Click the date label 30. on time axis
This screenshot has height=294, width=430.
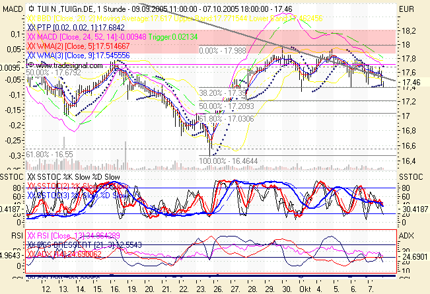287,289
